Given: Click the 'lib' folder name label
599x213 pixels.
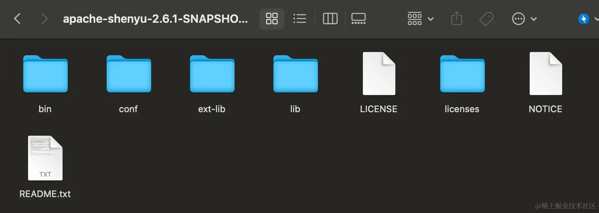Looking at the screenshot, I should click(x=295, y=109).
